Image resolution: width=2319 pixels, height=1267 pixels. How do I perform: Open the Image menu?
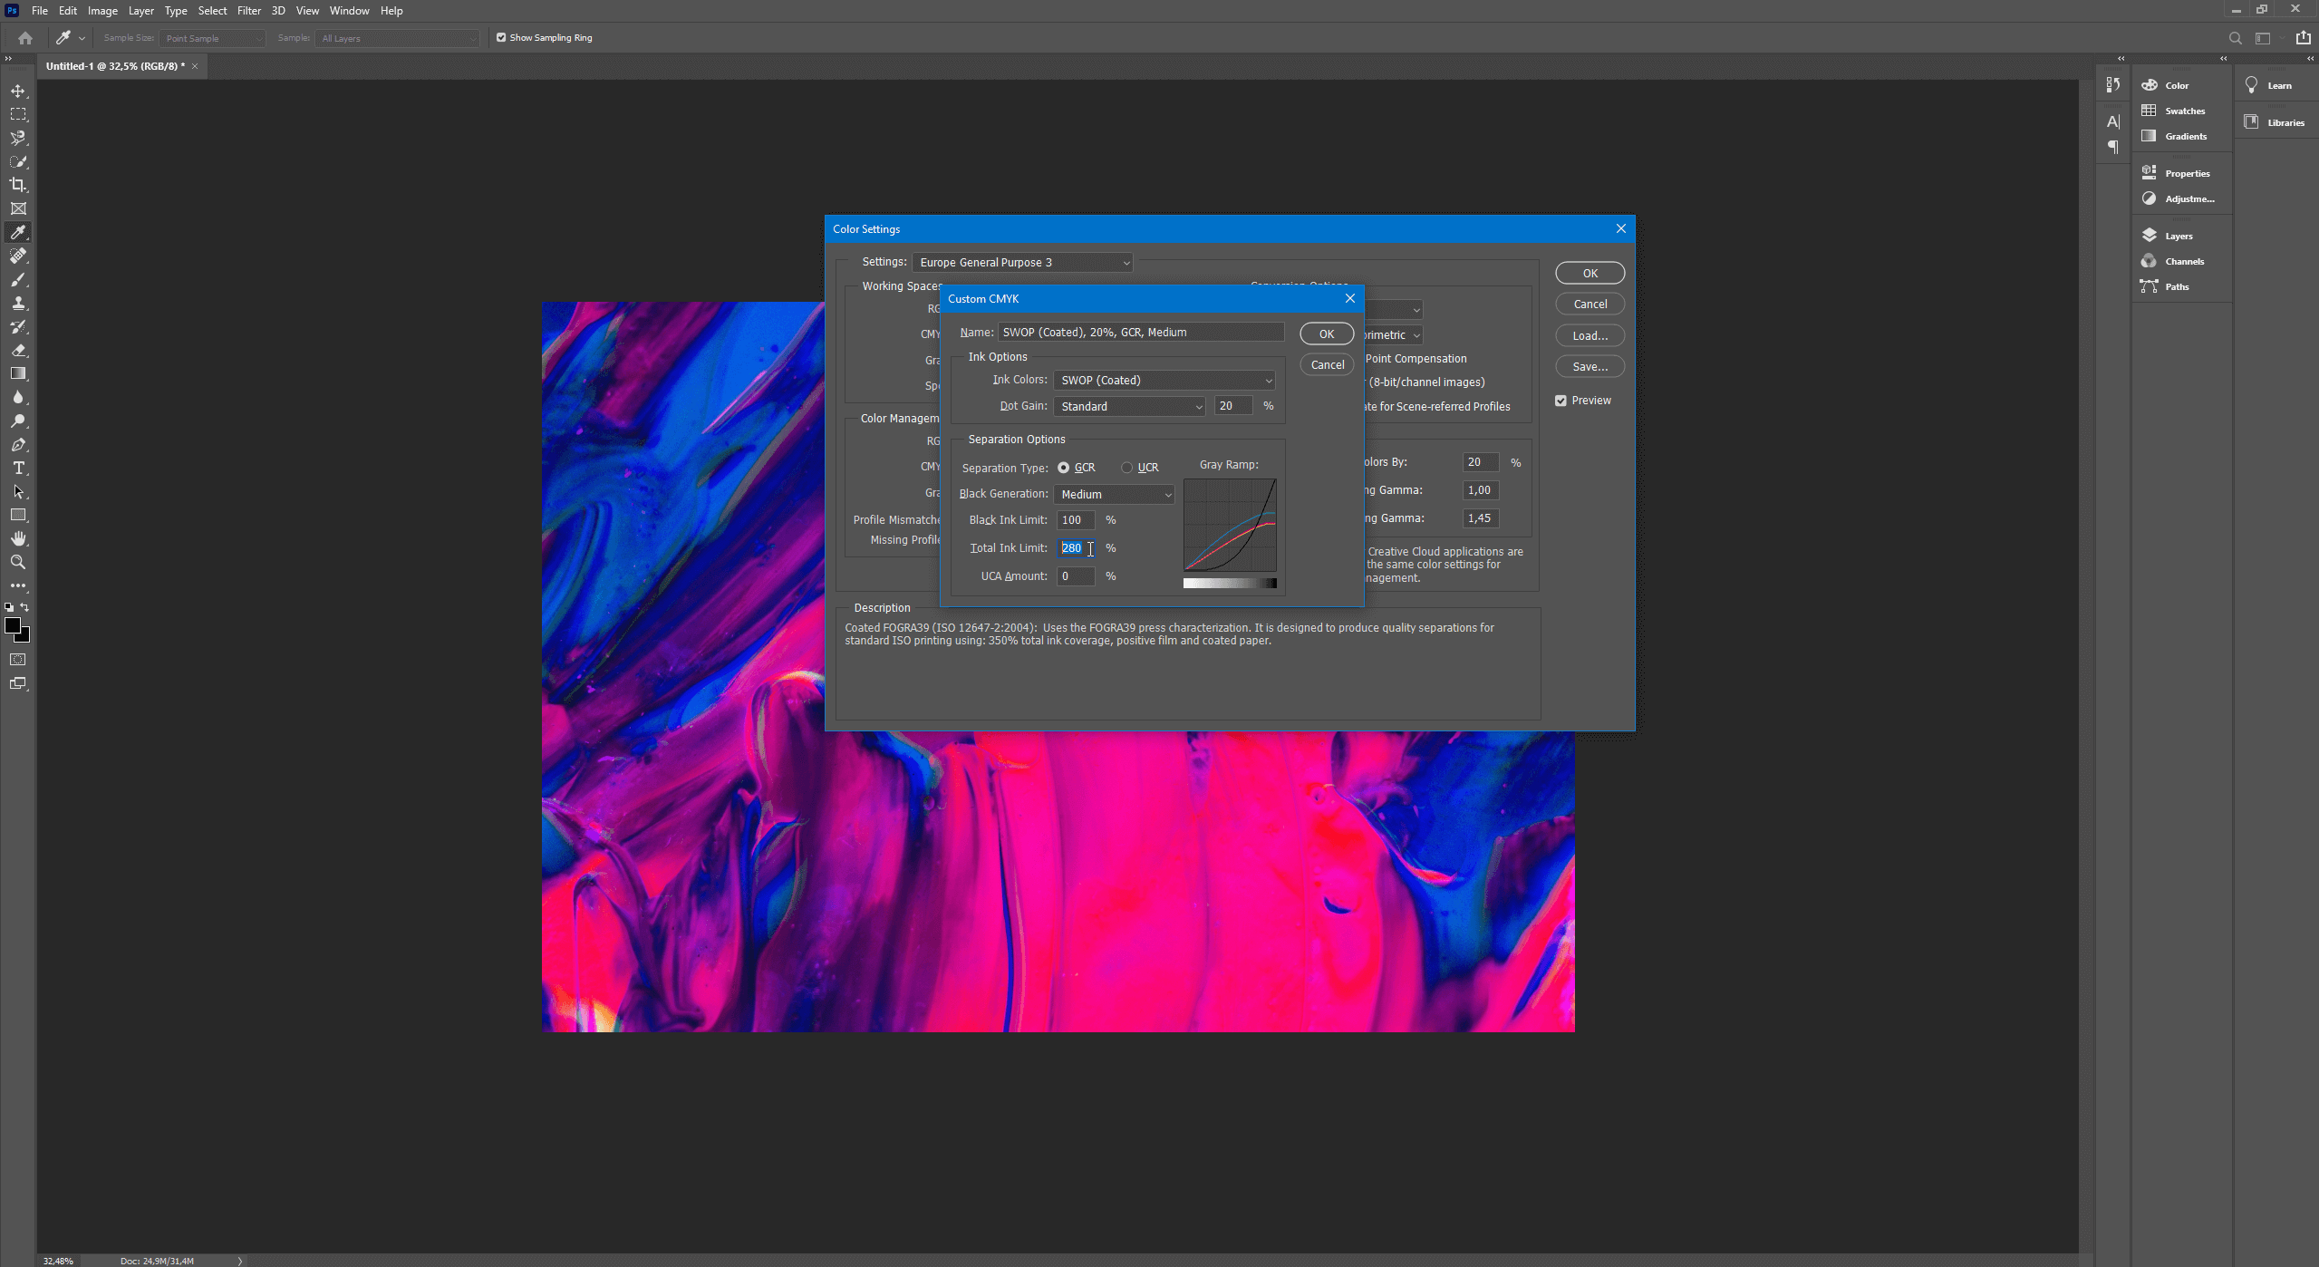102,11
